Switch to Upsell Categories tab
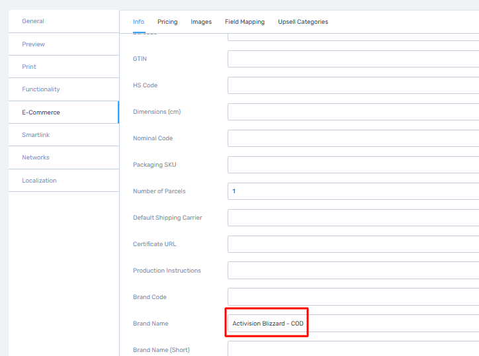Viewport: 479px width, 356px height. (303, 22)
